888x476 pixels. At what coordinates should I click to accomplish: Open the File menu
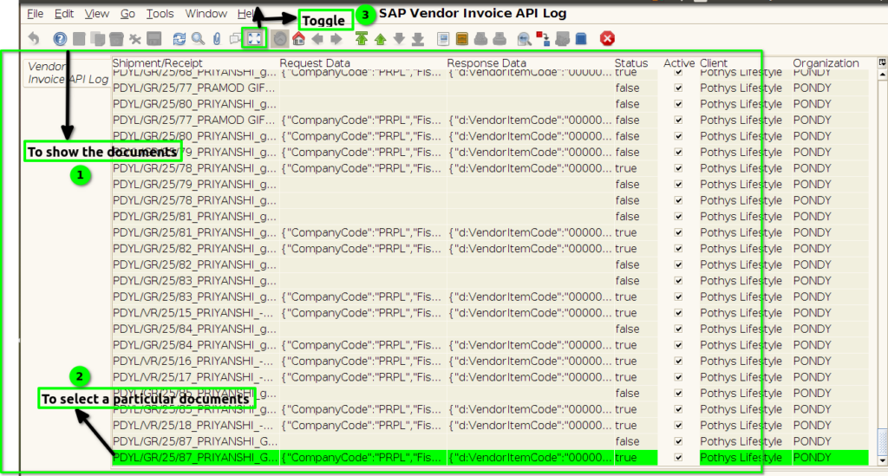coord(35,14)
